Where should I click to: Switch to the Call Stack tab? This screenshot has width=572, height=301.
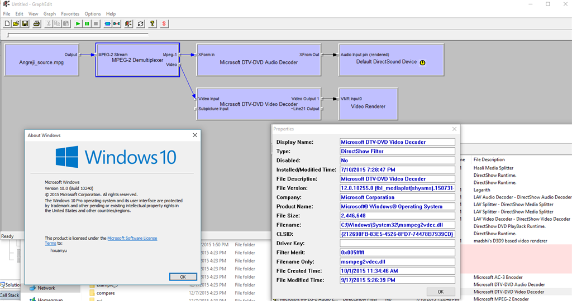point(10,295)
